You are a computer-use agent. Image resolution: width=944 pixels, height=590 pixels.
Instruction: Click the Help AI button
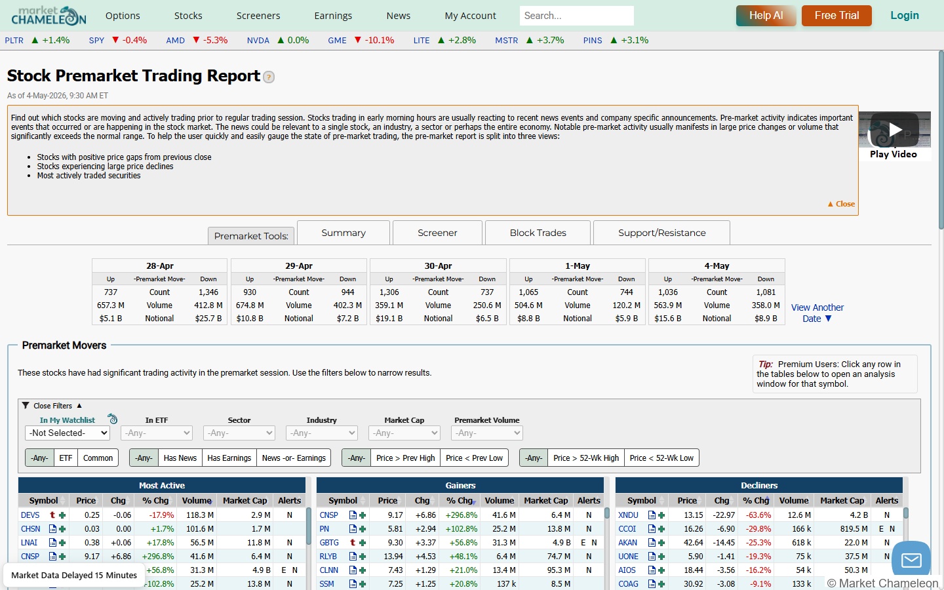(x=766, y=15)
